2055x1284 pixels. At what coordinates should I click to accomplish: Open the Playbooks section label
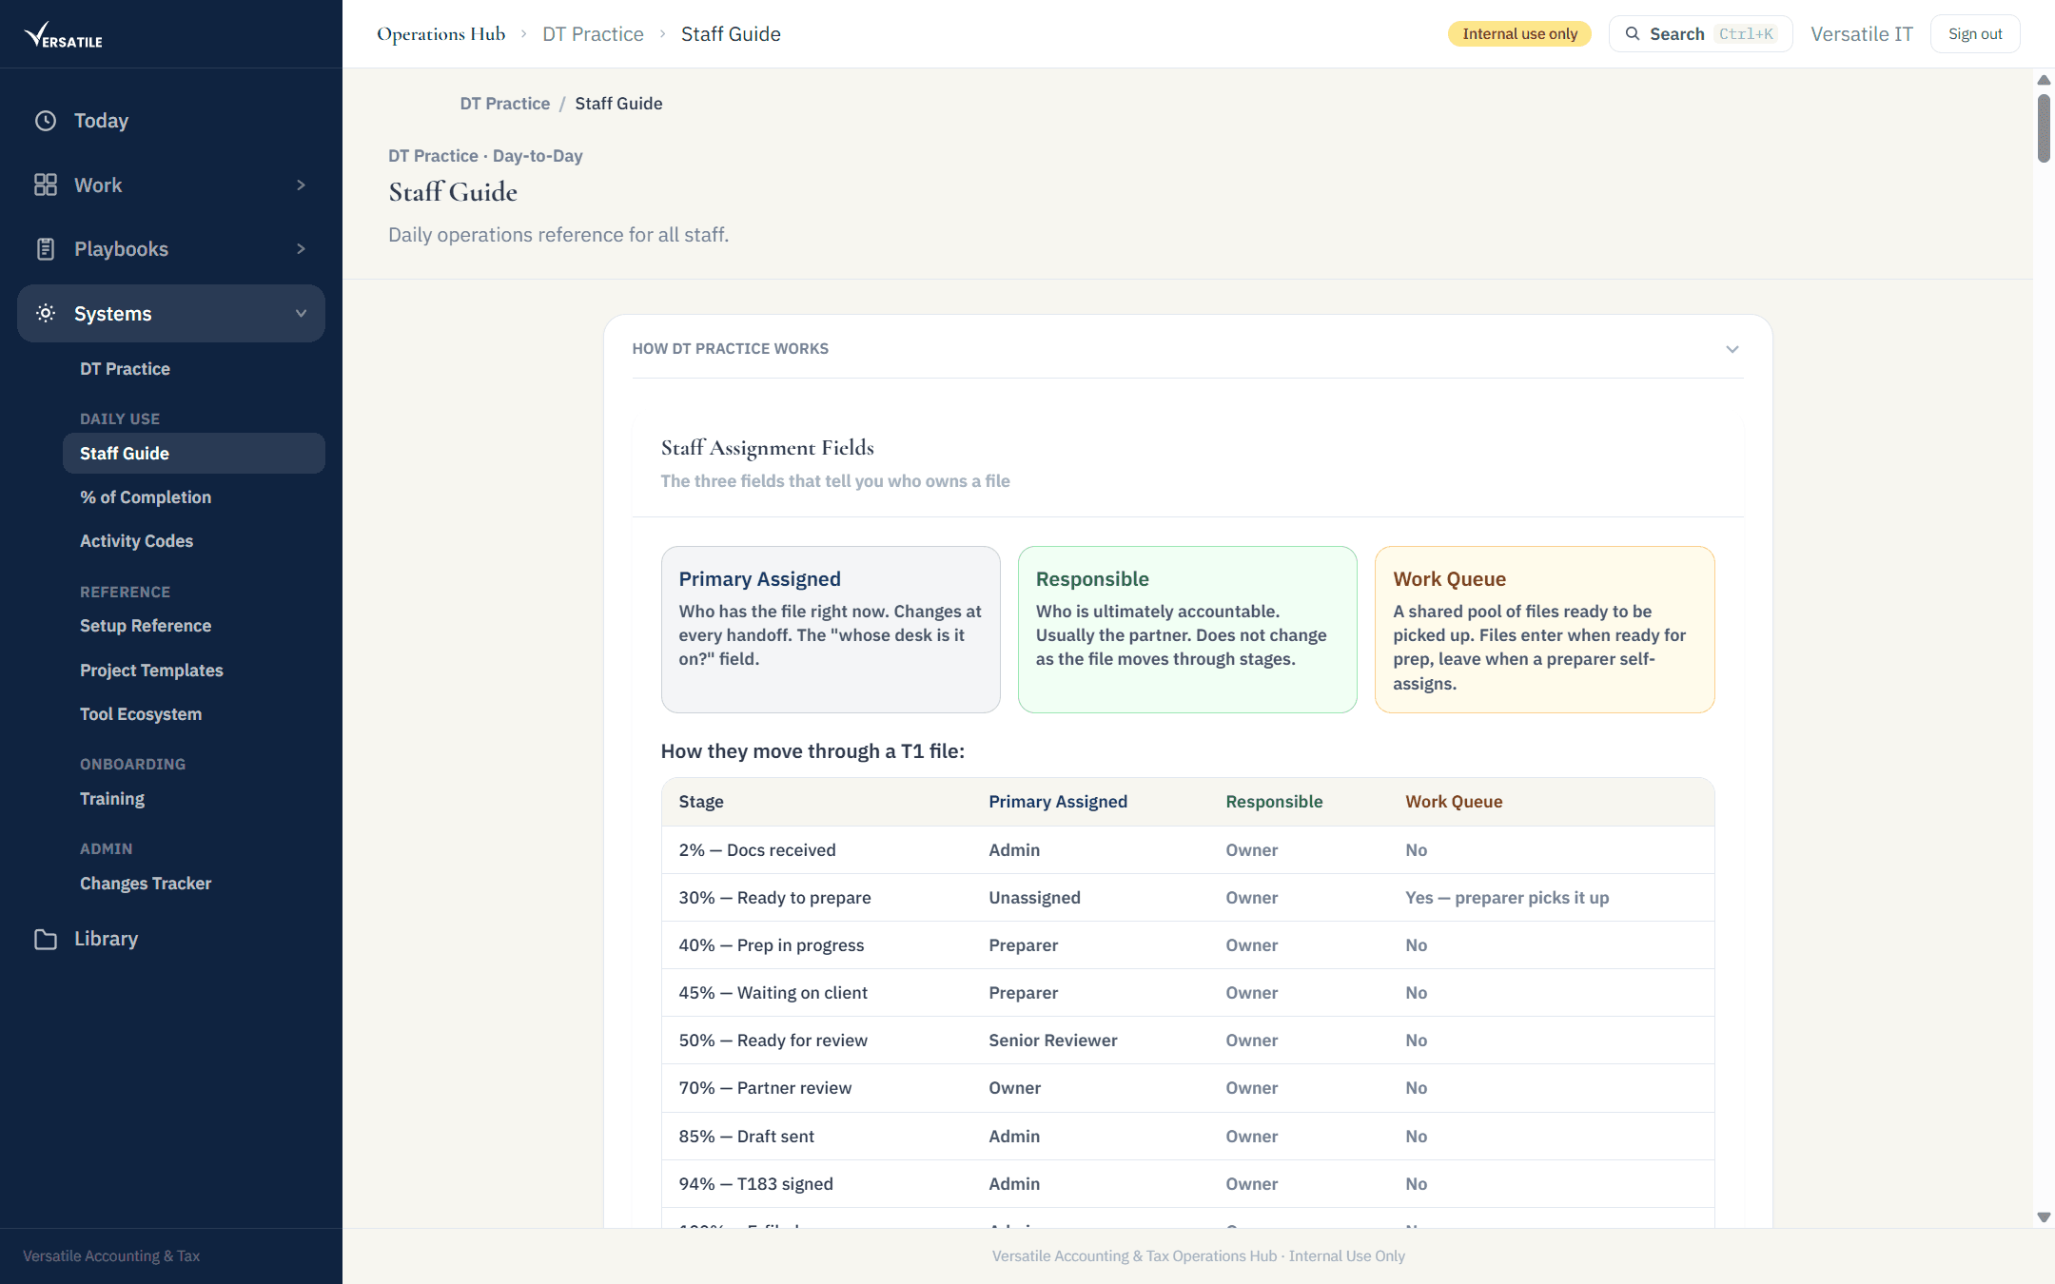(121, 249)
